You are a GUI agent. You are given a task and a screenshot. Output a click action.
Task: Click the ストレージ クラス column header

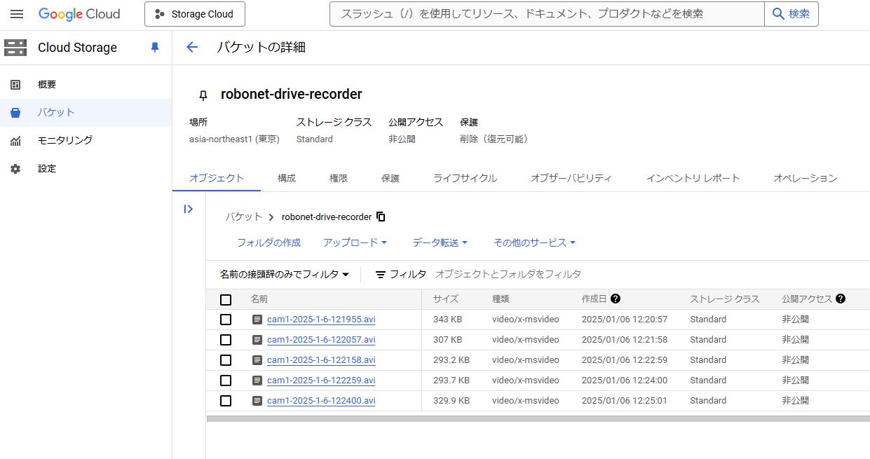point(725,299)
